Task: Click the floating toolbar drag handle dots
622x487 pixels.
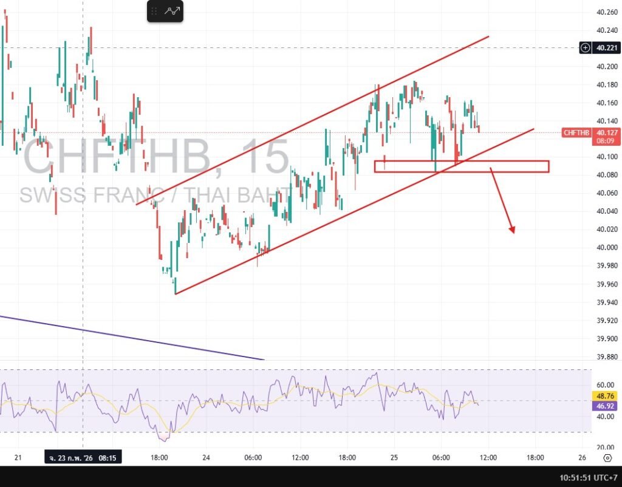Action: click(x=155, y=11)
